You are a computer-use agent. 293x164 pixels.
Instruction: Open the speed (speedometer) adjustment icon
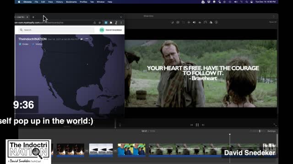click(x=205, y=22)
